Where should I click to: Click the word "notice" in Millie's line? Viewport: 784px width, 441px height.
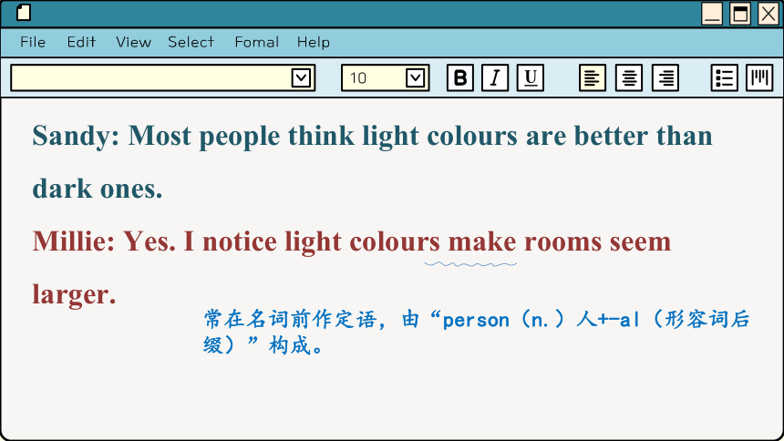(240, 241)
